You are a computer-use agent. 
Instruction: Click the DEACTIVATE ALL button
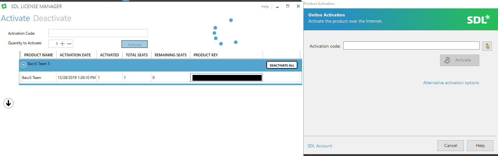tap(282, 65)
